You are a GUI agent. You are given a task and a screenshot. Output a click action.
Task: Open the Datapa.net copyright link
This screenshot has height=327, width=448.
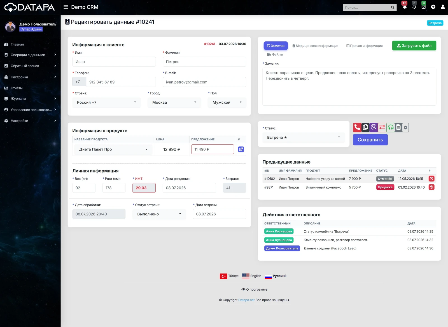click(246, 300)
